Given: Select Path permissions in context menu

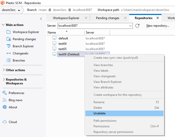Looking at the screenshot, I should point(124,121).
